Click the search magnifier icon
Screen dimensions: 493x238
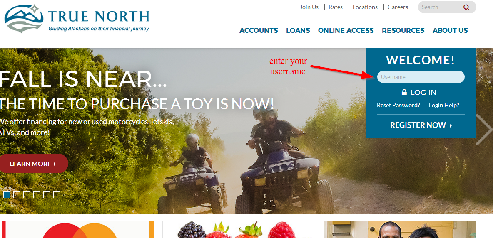[x=466, y=7]
